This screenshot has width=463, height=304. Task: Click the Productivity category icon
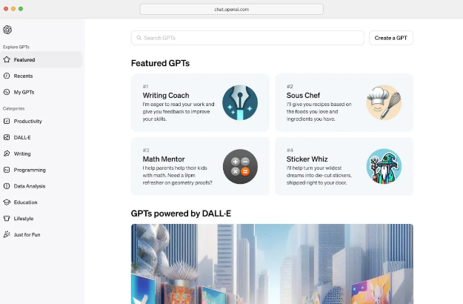[x=7, y=121]
